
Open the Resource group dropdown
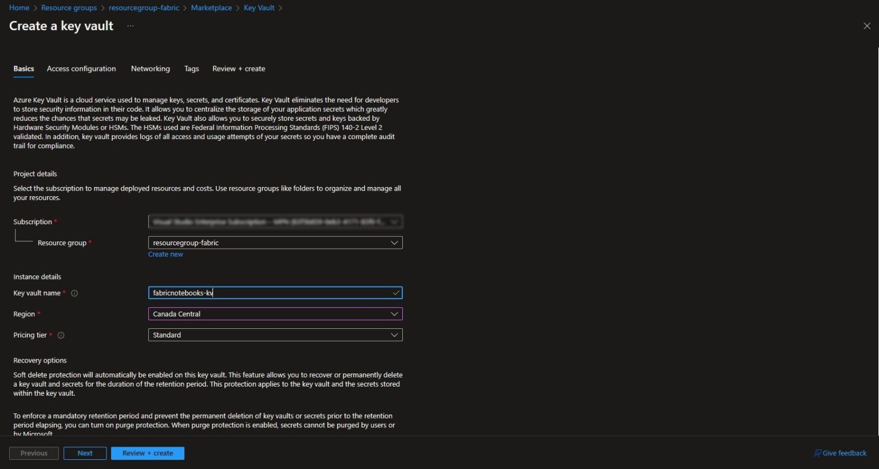[x=275, y=243]
